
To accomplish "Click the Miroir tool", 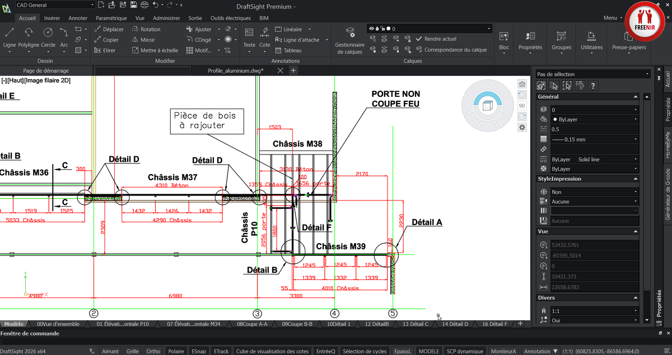I will click(143, 40).
